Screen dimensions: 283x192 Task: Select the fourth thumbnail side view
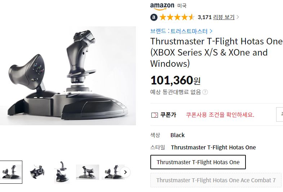(88, 172)
